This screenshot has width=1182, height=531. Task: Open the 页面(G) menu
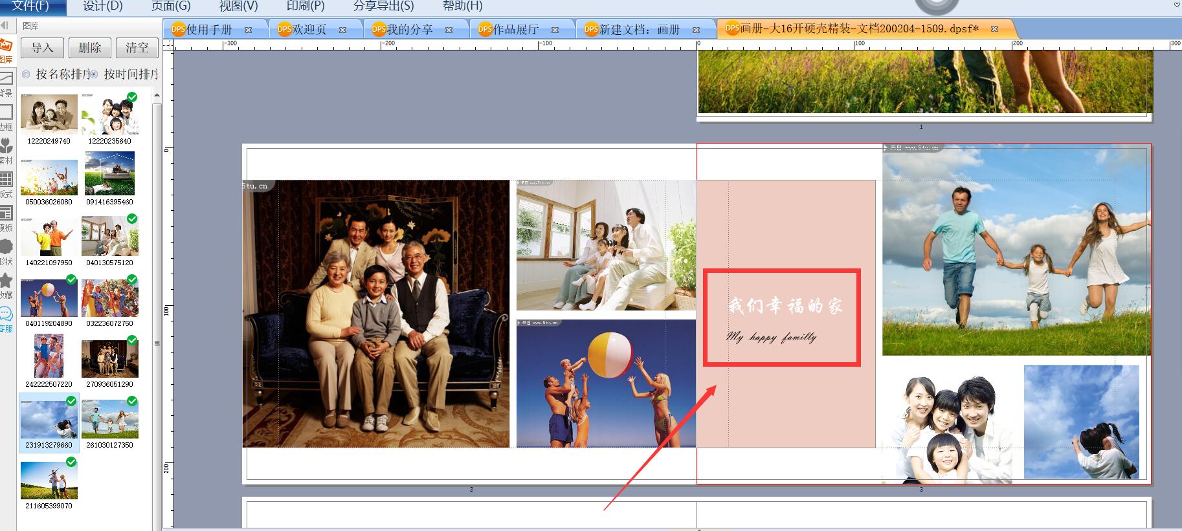coord(171,6)
